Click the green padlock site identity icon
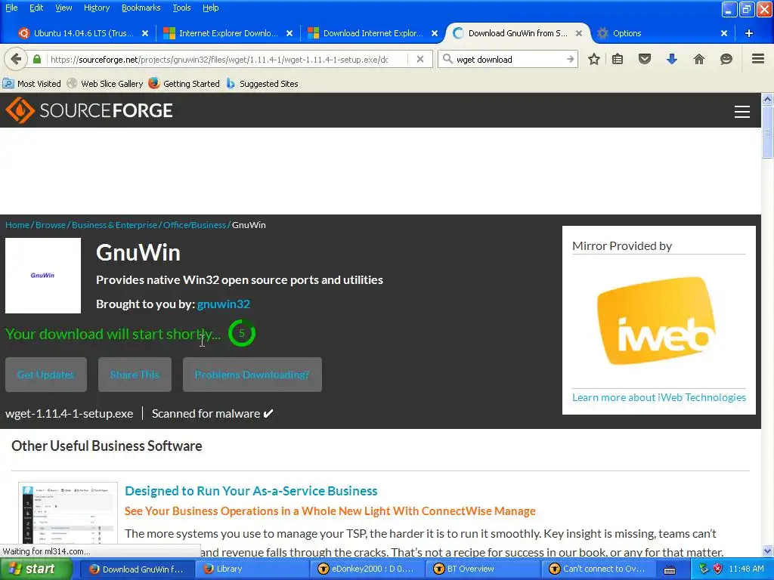Image resolution: width=774 pixels, height=580 pixels. (x=36, y=59)
